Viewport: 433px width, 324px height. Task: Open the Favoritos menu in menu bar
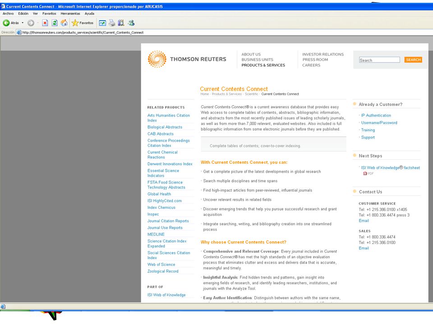pos(49,13)
